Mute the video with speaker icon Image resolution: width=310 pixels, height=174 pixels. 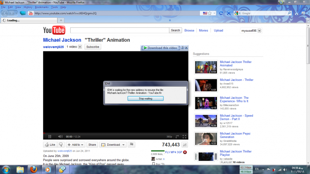[x=60, y=136]
